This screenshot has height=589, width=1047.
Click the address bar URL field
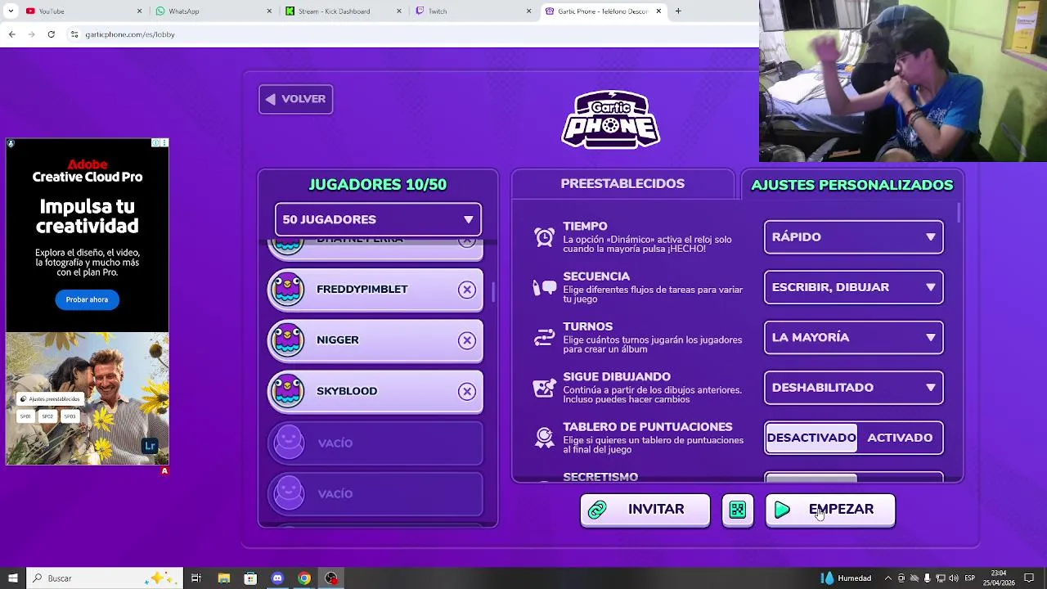409,34
